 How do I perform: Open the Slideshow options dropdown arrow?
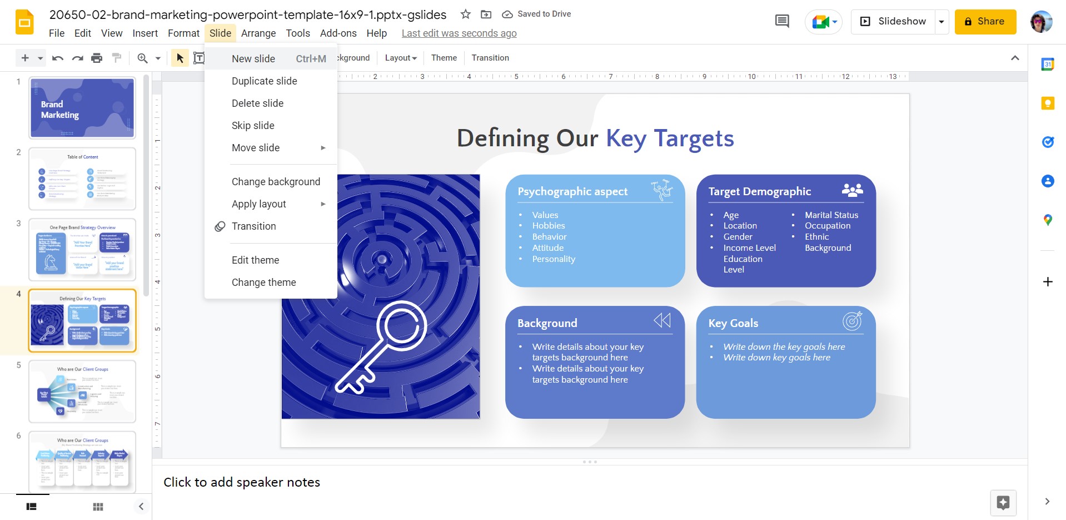(942, 21)
